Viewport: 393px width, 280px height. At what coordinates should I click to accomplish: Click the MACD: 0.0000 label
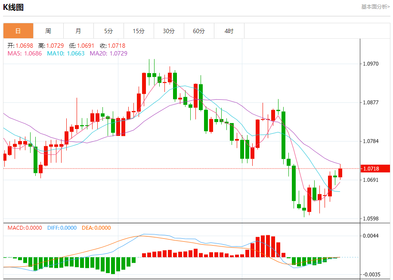(x=25, y=228)
